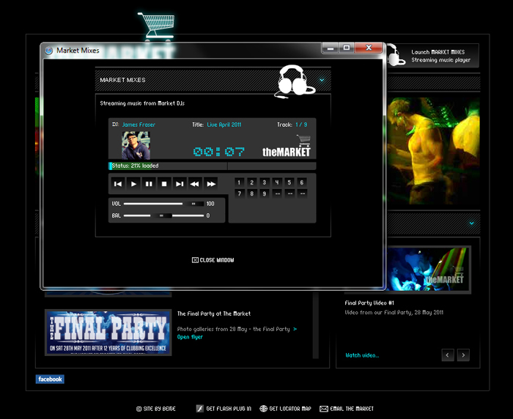Screen dimensions: 513x419
Task: Launch Market Mixes streaming music player
Action: point(440,56)
